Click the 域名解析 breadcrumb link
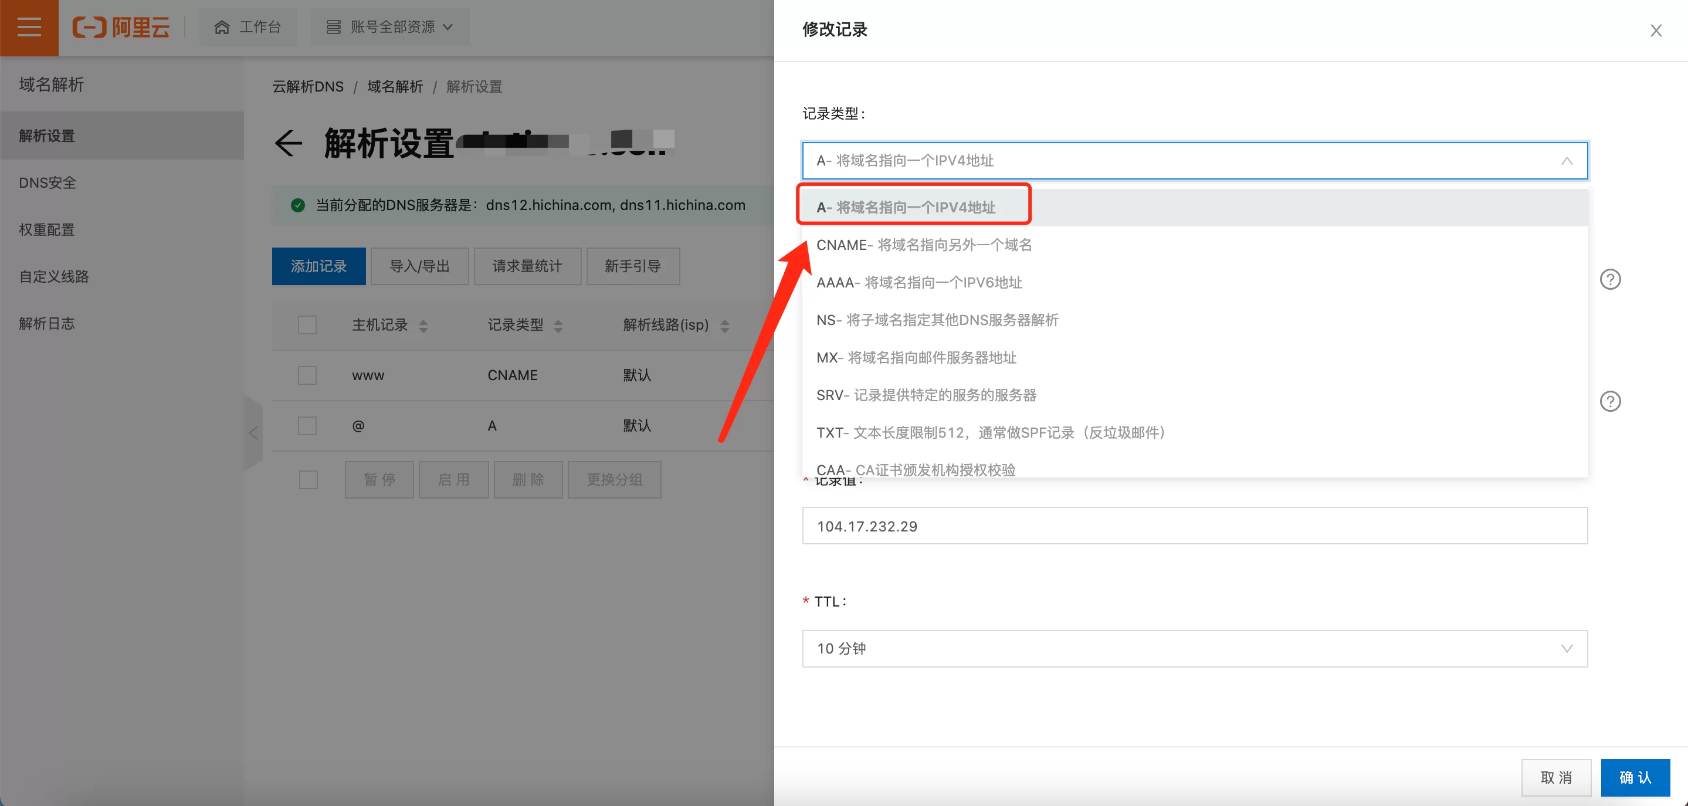Screen dimensions: 1688x806 click(395, 86)
